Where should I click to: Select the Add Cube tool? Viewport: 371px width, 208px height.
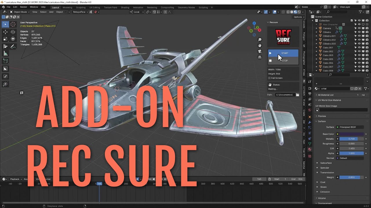pyautogui.click(x=6, y=61)
